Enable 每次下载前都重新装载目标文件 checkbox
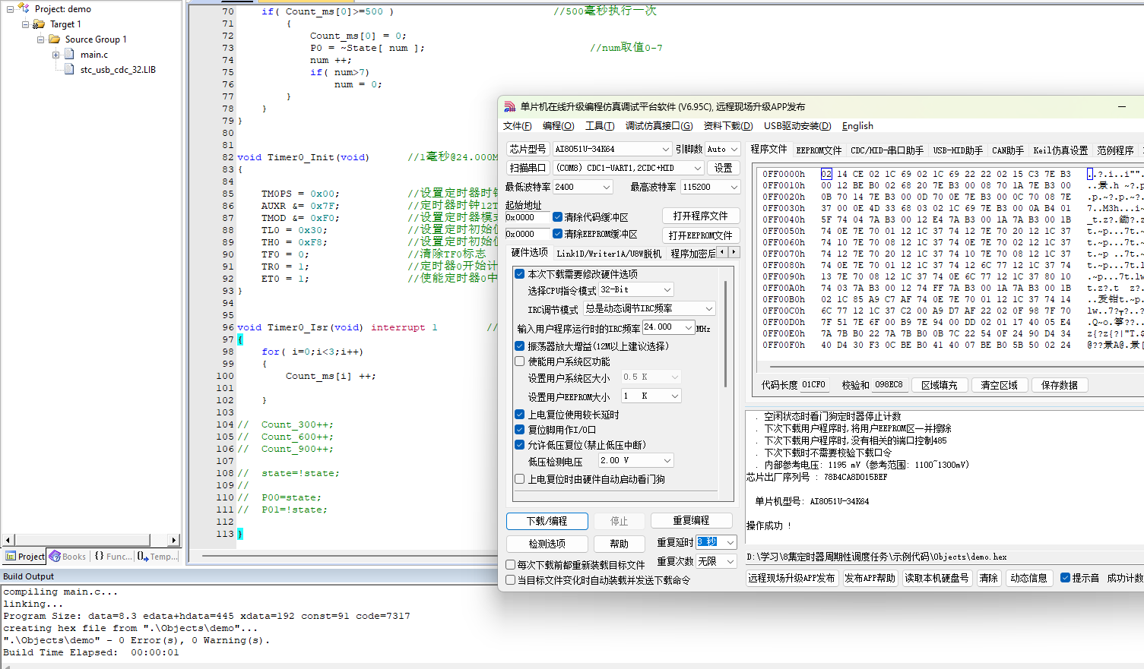The image size is (1144, 669). 511,565
